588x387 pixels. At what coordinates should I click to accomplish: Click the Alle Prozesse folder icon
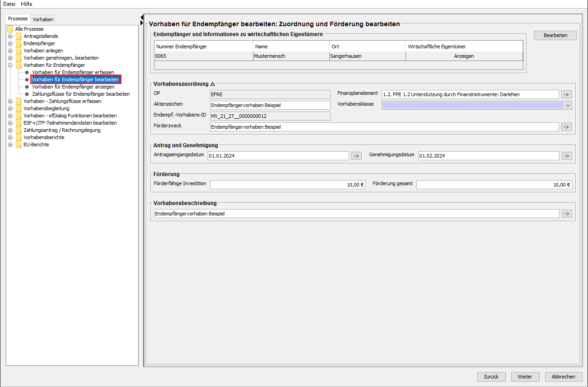pos(10,29)
